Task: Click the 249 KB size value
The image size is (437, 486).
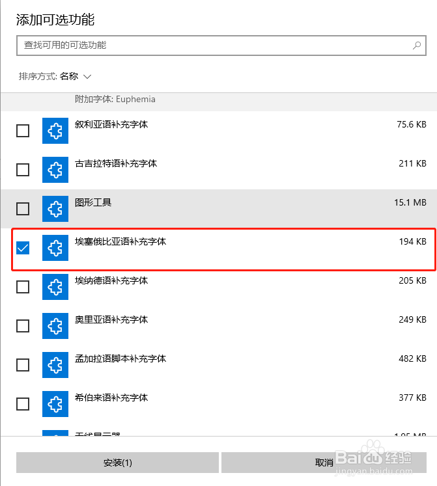Action: coord(412,320)
